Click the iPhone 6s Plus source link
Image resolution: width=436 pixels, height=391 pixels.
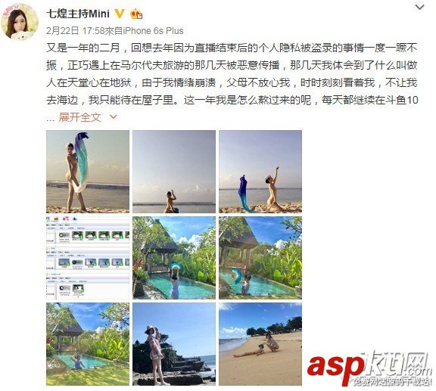(153, 30)
